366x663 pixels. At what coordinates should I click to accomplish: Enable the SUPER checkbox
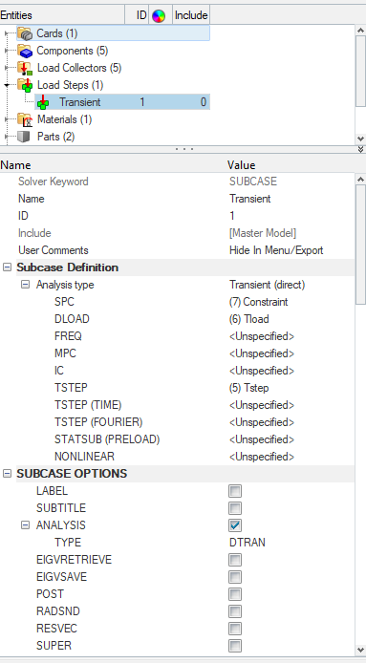pyautogui.click(x=235, y=646)
